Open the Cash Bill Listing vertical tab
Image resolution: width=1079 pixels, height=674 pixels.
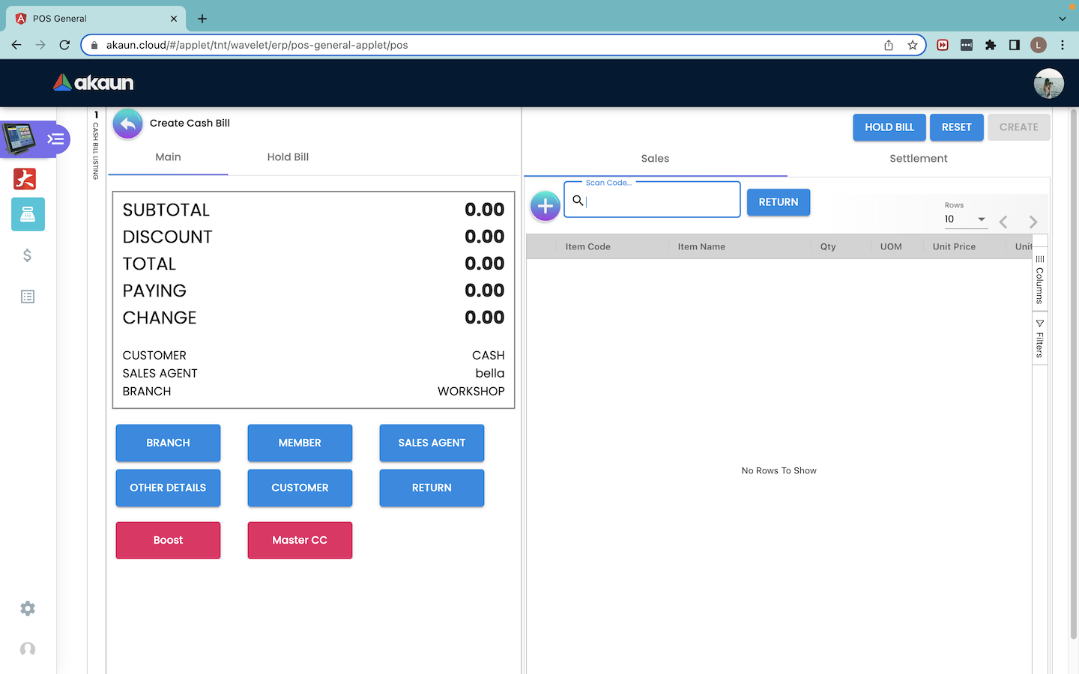(96, 146)
